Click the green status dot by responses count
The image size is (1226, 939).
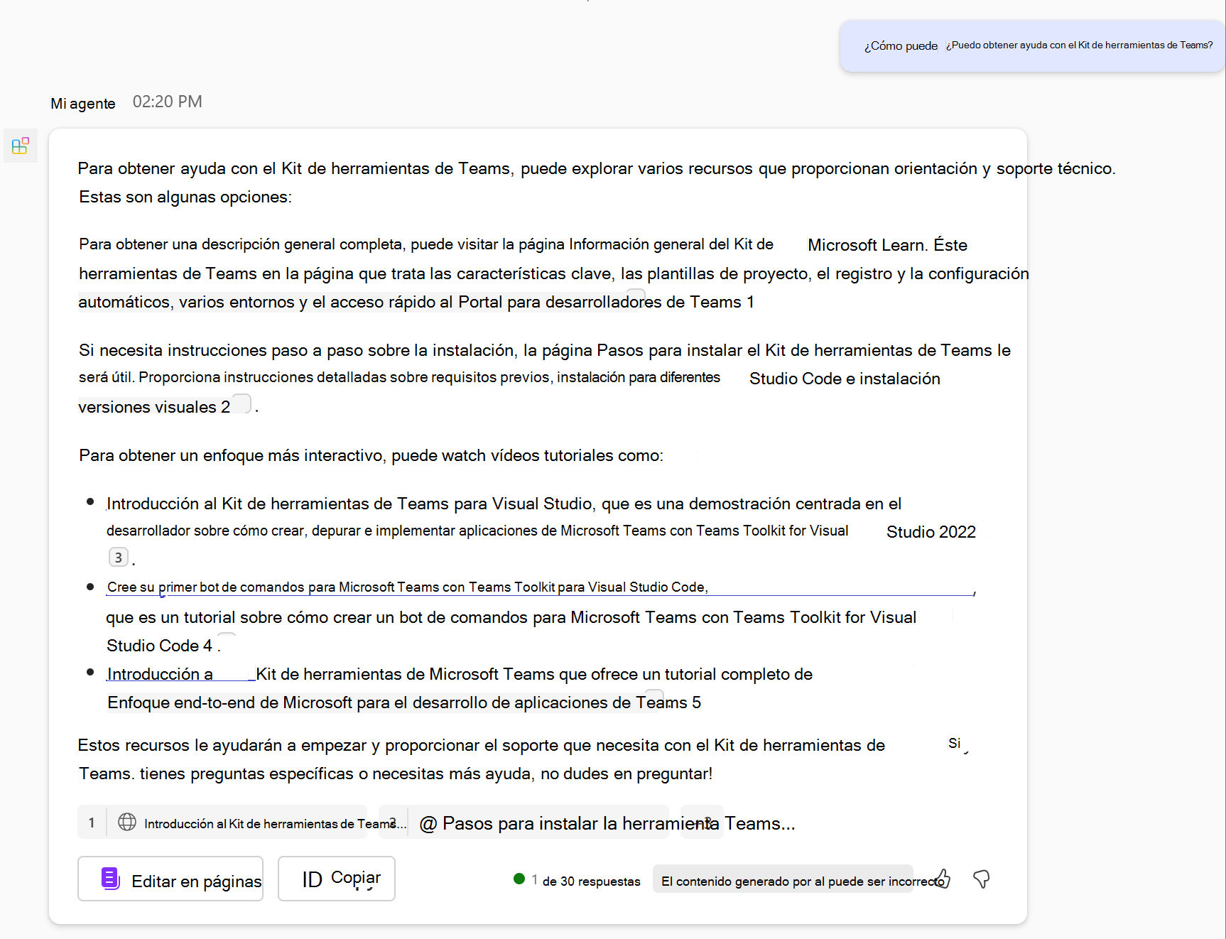click(x=519, y=879)
